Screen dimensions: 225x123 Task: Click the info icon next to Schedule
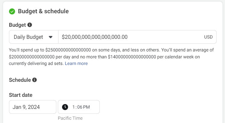click(34, 80)
